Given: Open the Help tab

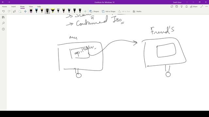Looking at the screenshot, I should pos(39,6).
